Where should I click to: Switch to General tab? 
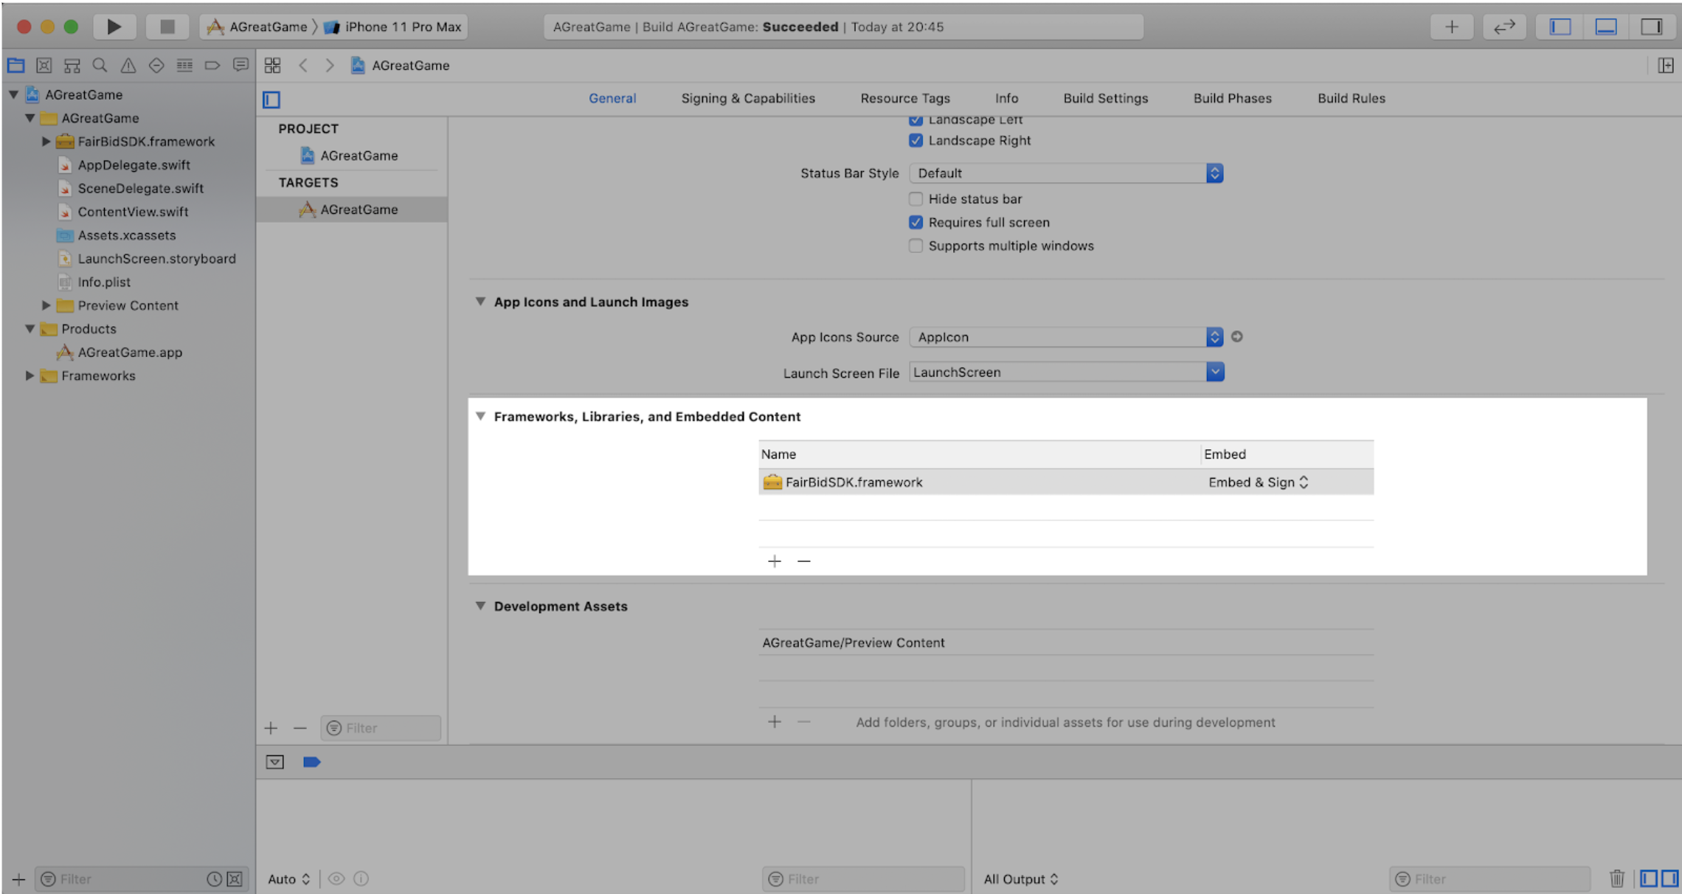coord(612,98)
